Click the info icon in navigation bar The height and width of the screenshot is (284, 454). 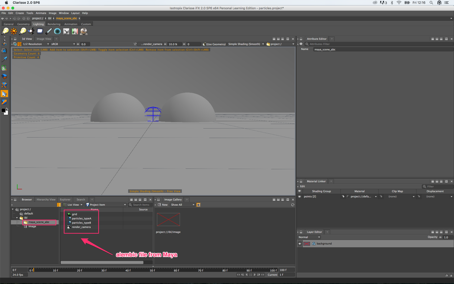coord(28,18)
